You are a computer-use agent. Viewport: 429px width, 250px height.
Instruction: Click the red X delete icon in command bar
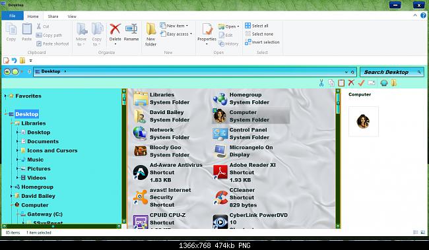pos(351,82)
